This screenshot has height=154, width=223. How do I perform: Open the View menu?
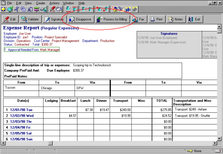pos(28,3)
